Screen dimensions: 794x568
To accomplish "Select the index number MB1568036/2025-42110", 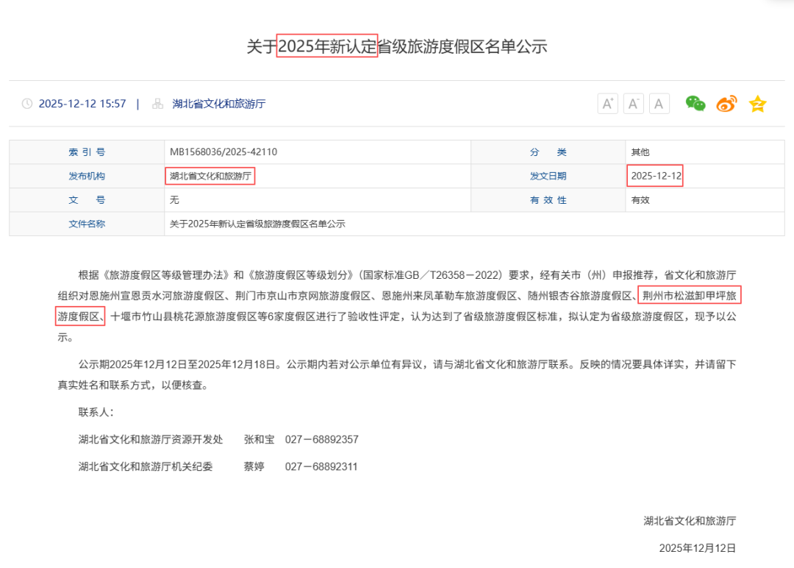I will (x=223, y=152).
